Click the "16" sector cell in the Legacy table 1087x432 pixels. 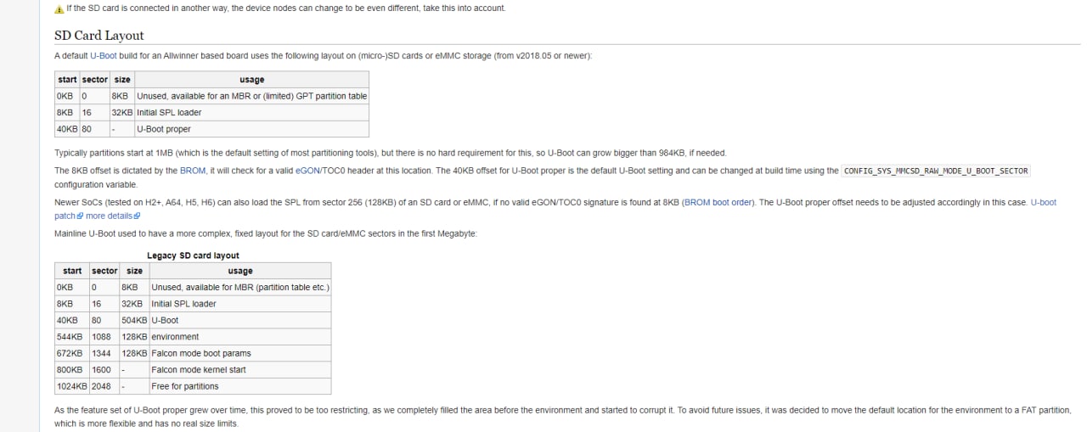point(104,304)
